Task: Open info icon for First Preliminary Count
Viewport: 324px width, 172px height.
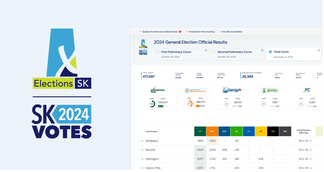Action: 206,50
